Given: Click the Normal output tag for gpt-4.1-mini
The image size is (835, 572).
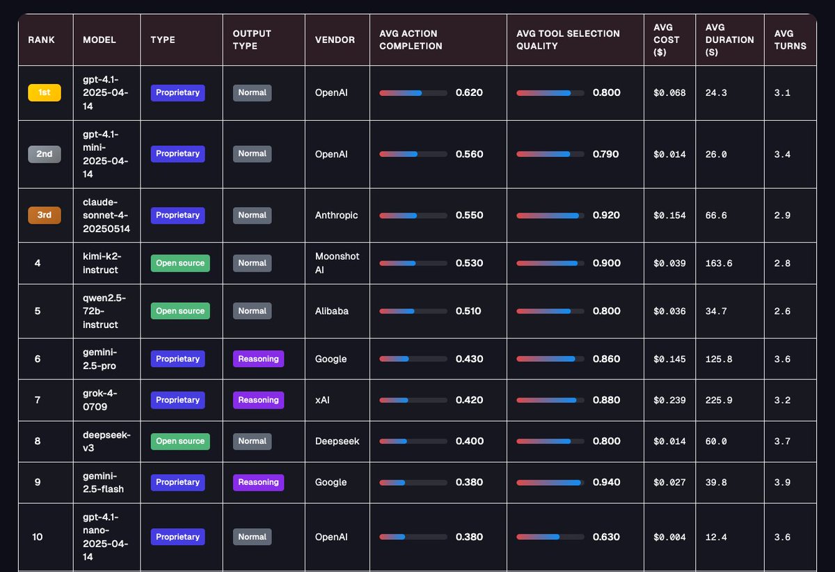Looking at the screenshot, I should click(252, 154).
